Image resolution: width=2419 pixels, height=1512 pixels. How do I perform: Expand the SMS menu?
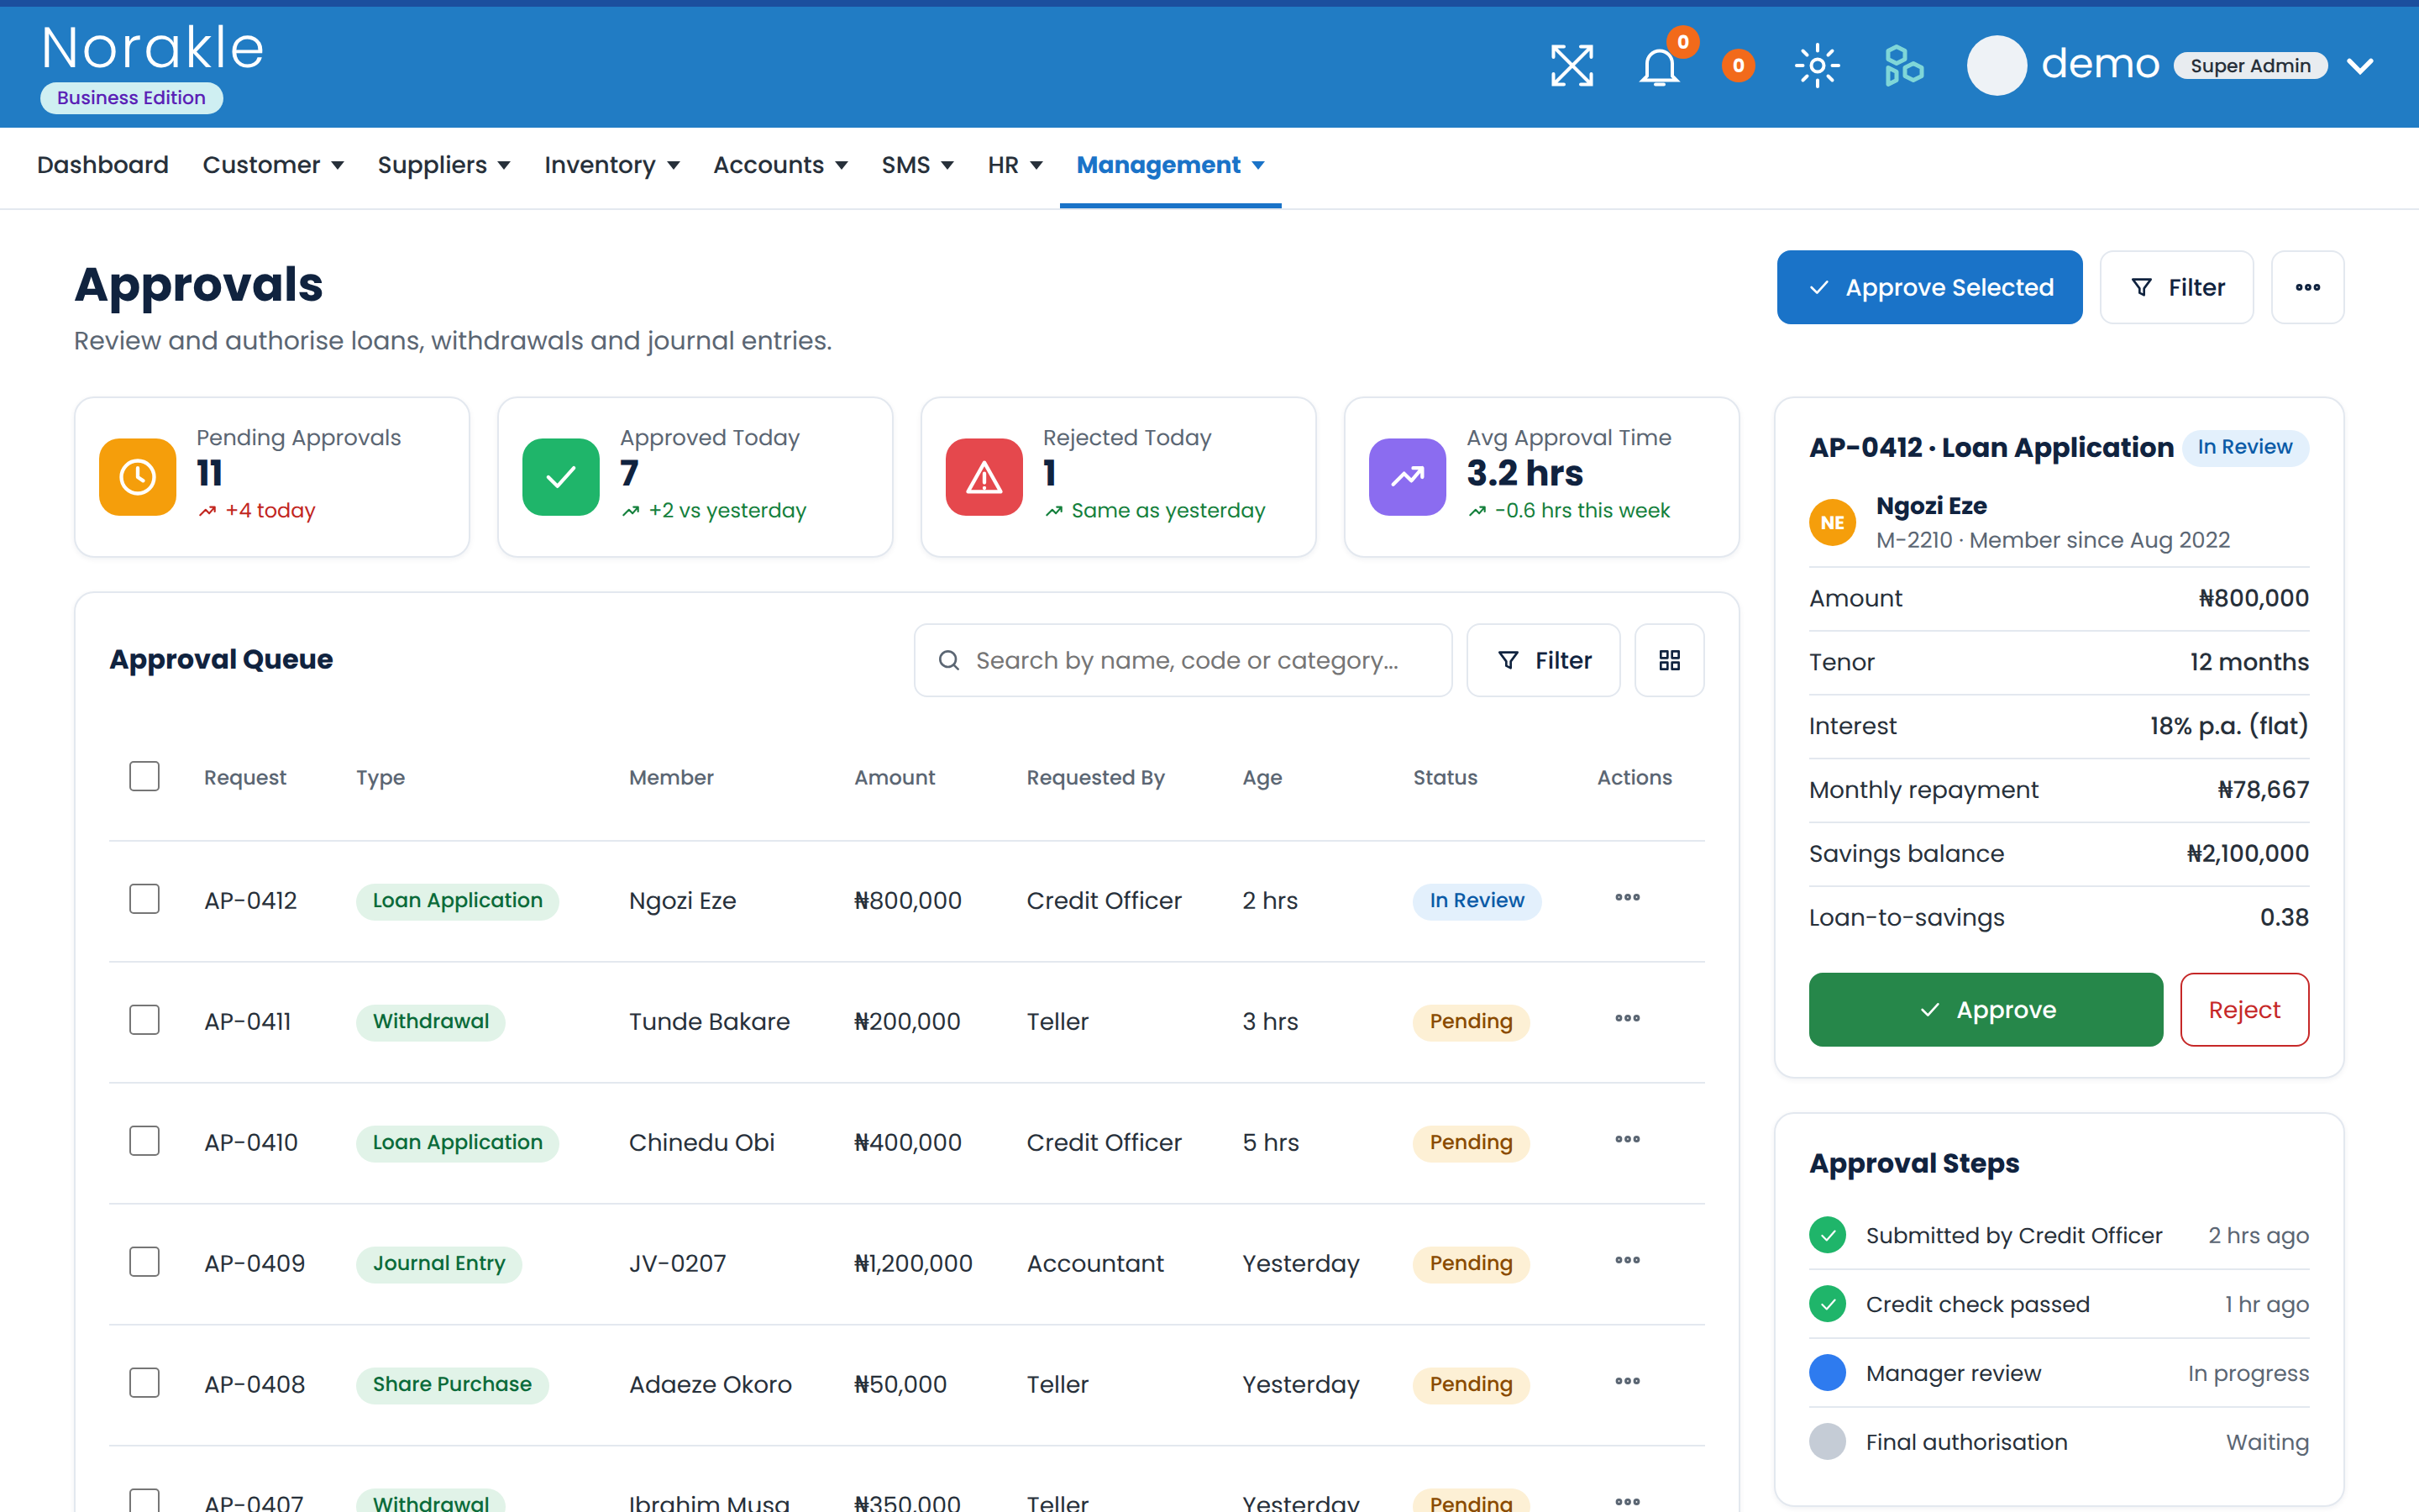coord(917,165)
